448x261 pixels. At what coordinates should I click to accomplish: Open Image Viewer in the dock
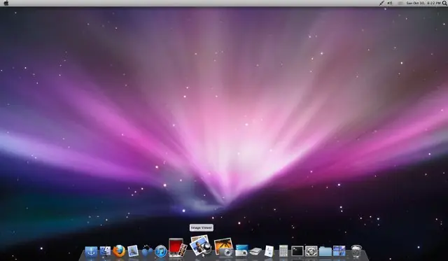pos(201,246)
